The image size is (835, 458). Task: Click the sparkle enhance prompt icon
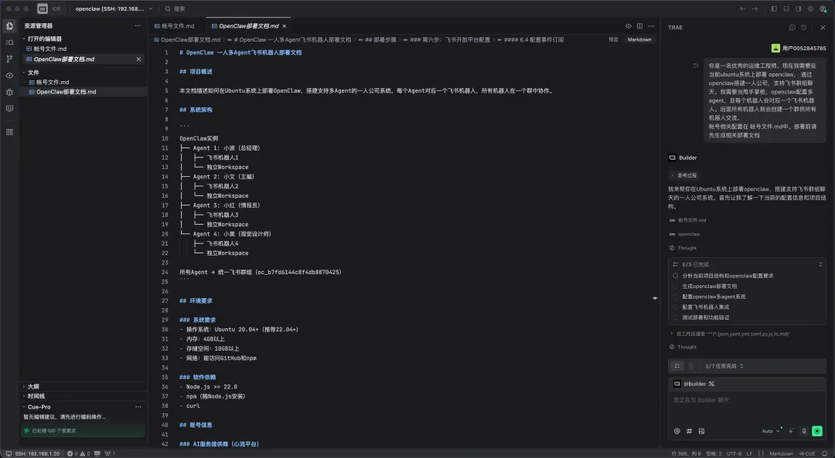click(x=791, y=432)
